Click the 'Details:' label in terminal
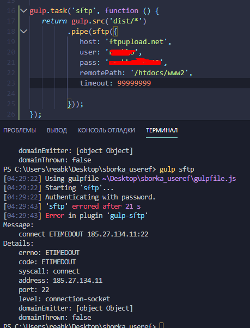This screenshot has height=328, width=250. point(19,244)
